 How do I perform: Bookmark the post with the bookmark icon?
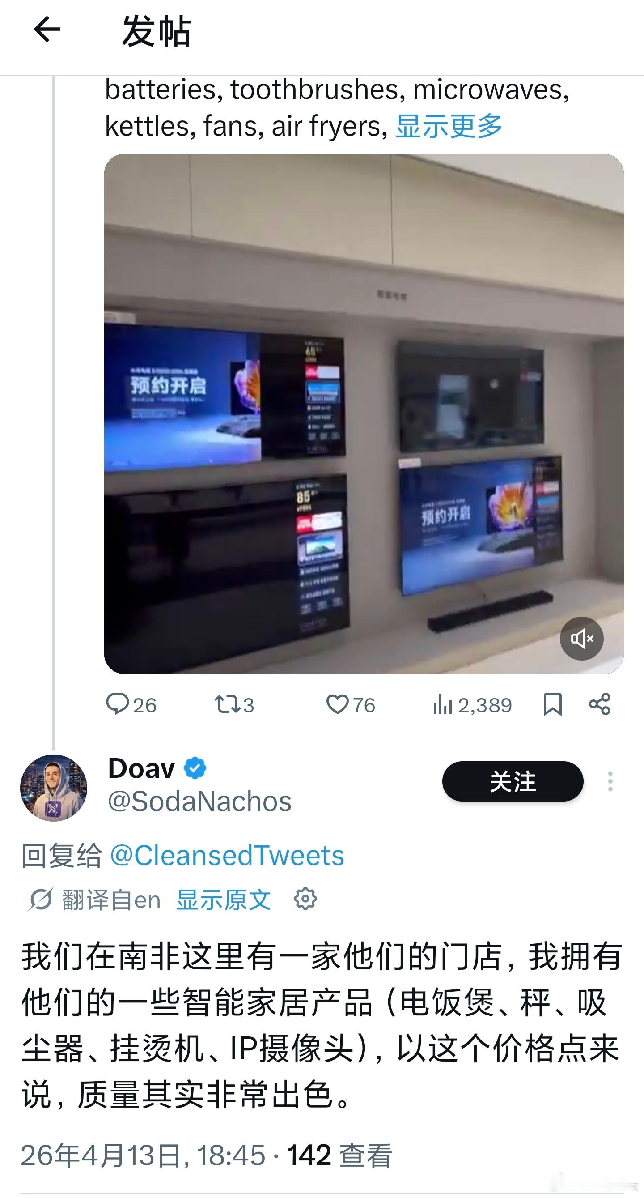(x=552, y=704)
